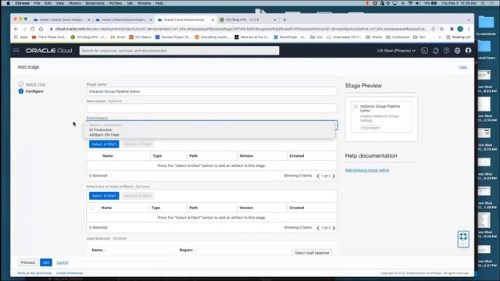The width and height of the screenshot is (500, 281).
Task: Go to next page in second artifact table
Action: pos(334,228)
